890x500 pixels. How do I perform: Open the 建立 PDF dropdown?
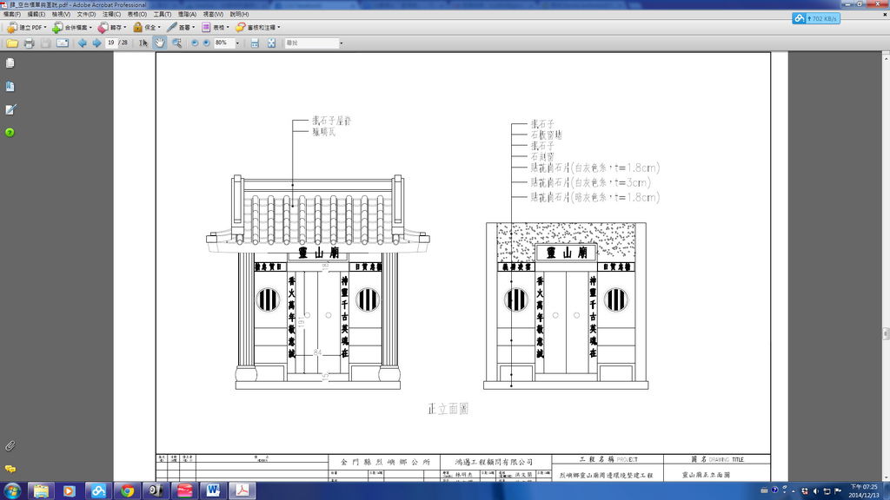pyautogui.click(x=27, y=27)
